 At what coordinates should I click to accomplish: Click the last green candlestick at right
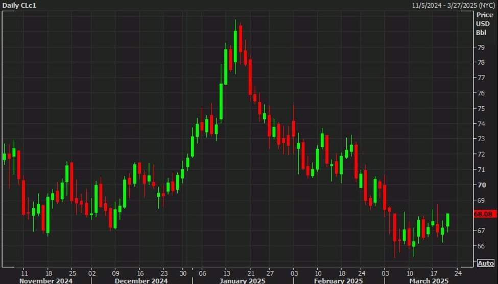448,220
